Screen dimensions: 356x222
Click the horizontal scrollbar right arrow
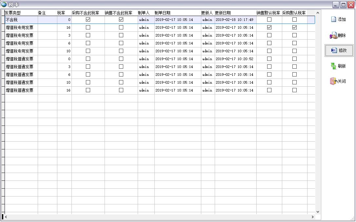point(313,217)
